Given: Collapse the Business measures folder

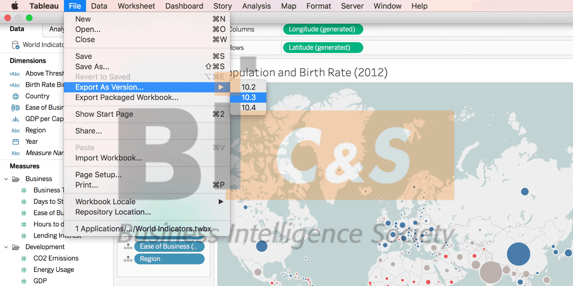Looking at the screenshot, I should (6, 179).
